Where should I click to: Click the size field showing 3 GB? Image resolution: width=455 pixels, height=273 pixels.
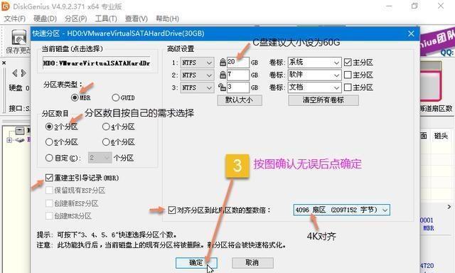tap(237, 87)
